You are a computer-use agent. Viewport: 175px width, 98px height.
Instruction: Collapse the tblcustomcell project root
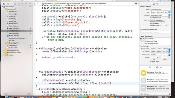coord(2,7)
